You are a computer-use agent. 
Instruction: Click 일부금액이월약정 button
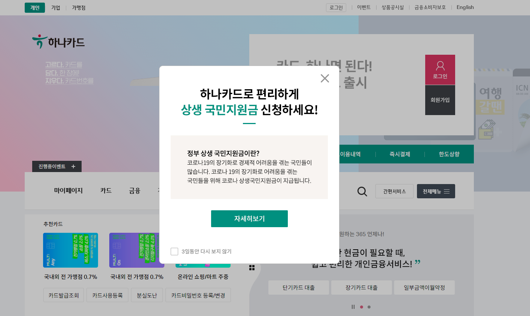424,288
